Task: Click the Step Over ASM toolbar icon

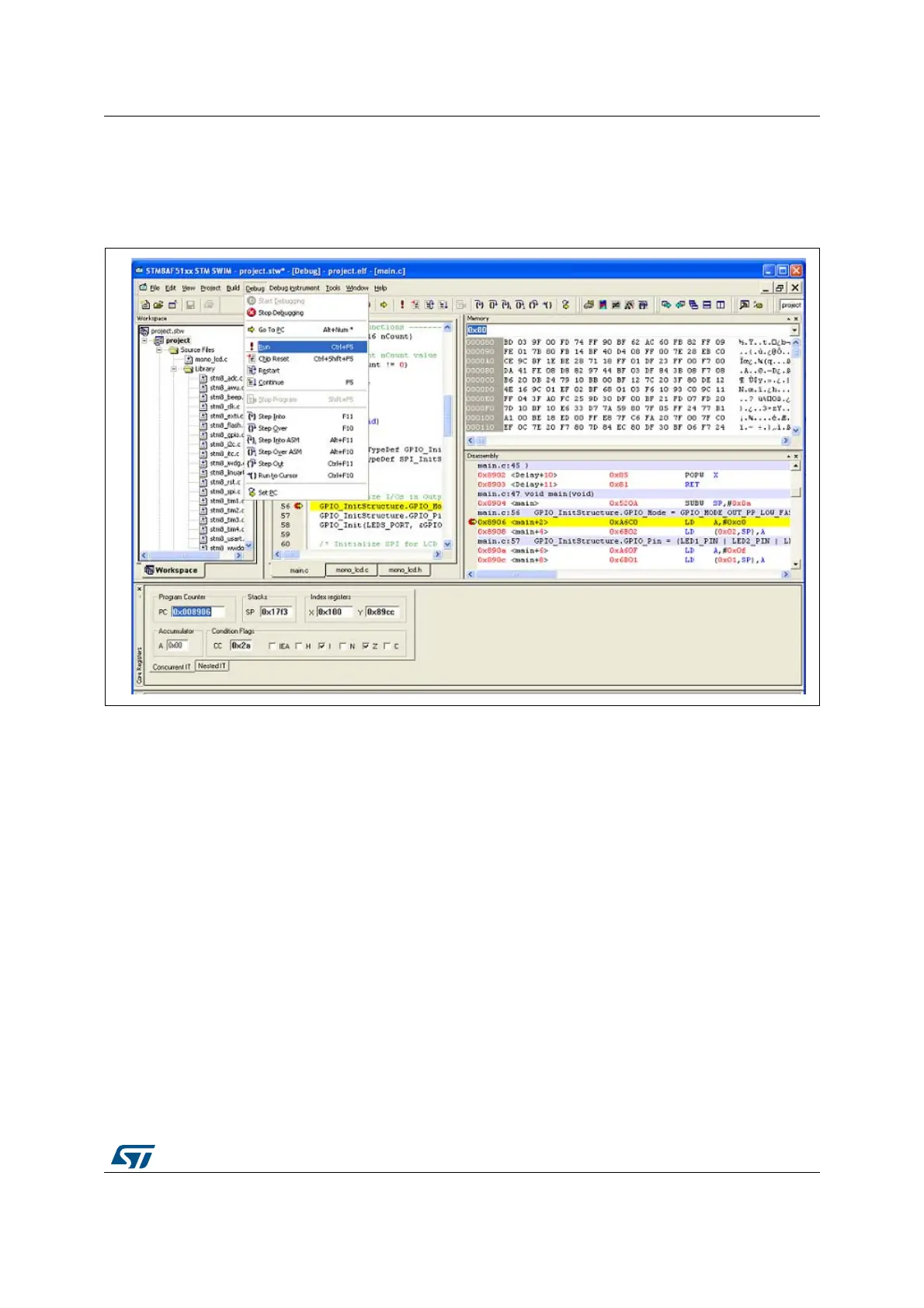Action: [x=520, y=305]
